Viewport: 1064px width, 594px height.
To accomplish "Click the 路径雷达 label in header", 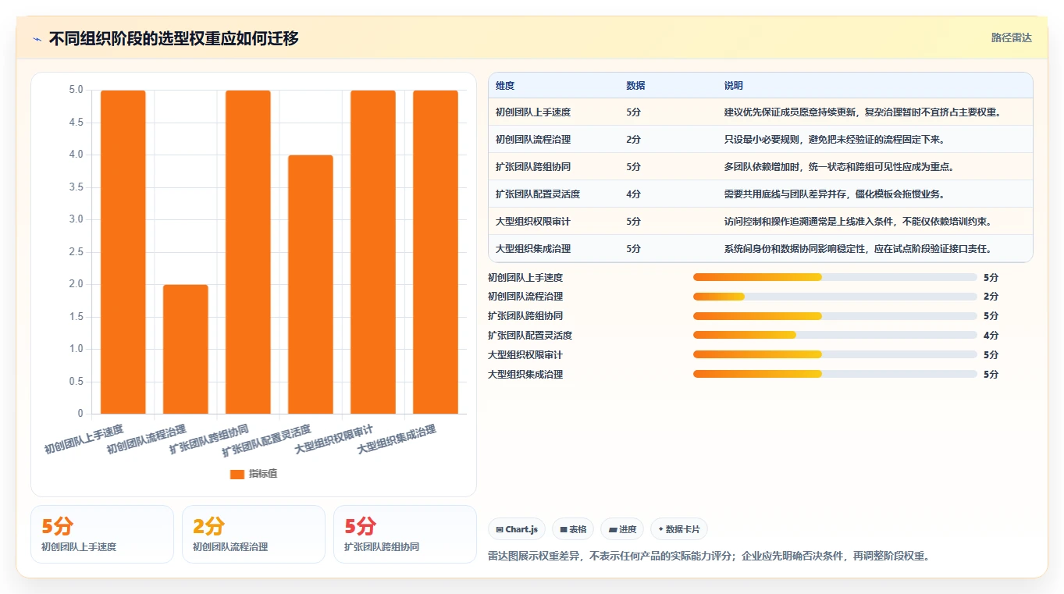I will 1011,37.
